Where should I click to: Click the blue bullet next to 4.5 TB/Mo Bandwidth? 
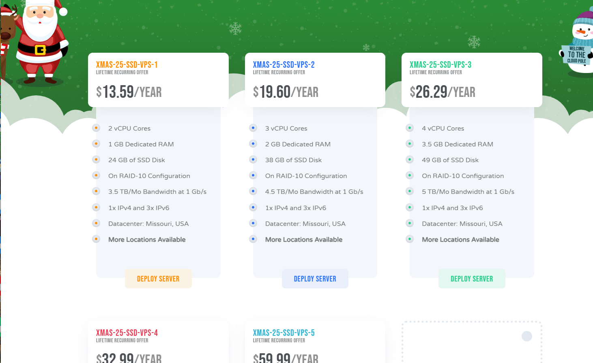[253, 191]
